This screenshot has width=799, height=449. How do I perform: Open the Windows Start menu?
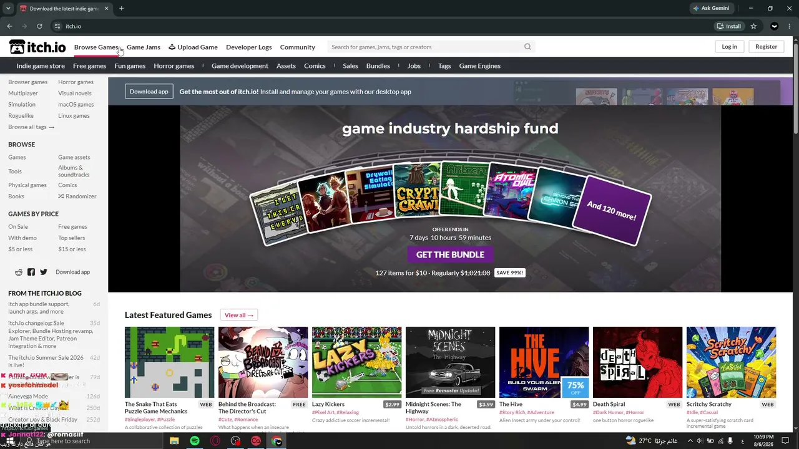pyautogui.click(x=9, y=441)
